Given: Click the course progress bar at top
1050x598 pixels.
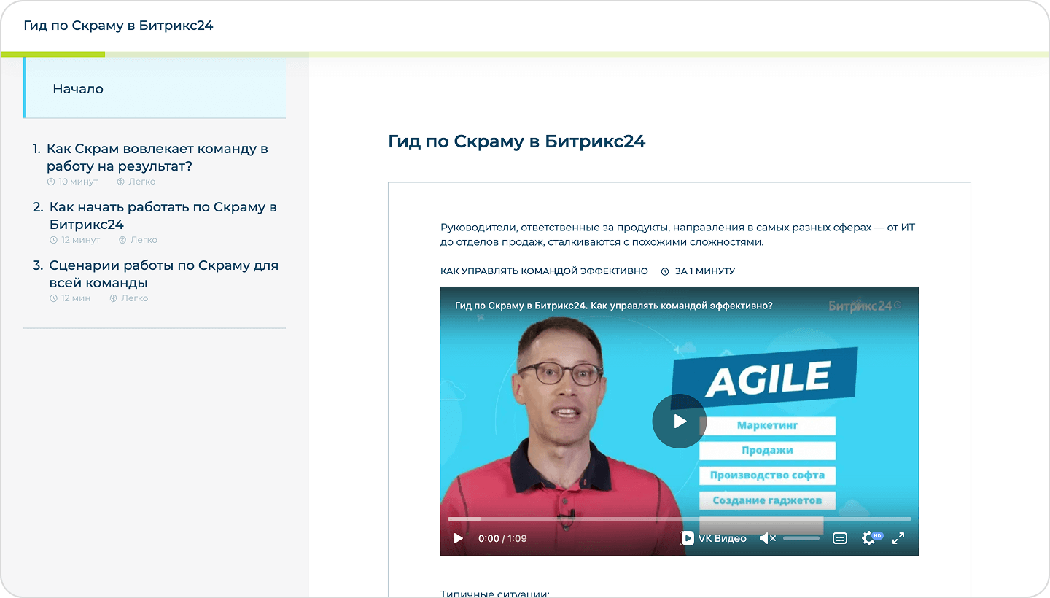Looking at the screenshot, I should [x=525, y=54].
